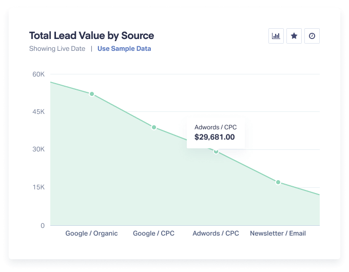Viewport: 349px width, 272px height.
Task: Click the star favorite icon
Action: coord(294,36)
